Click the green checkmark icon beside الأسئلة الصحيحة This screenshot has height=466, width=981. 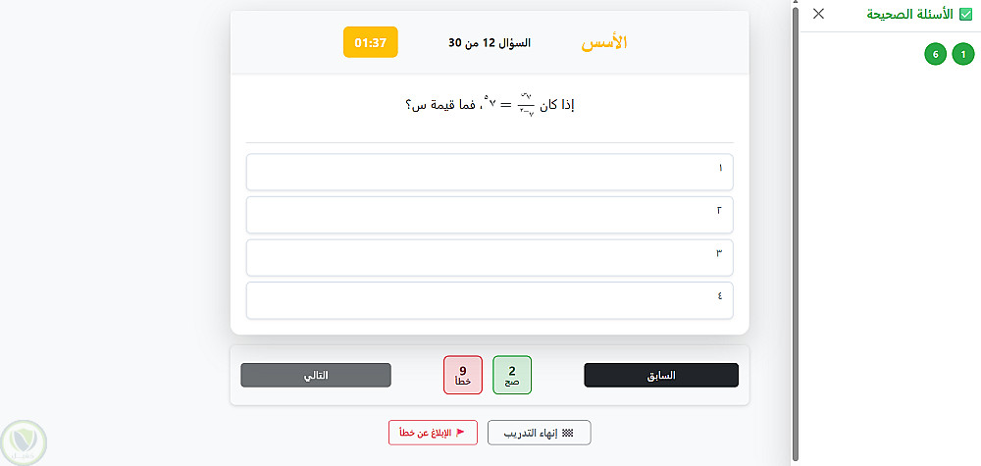965,14
